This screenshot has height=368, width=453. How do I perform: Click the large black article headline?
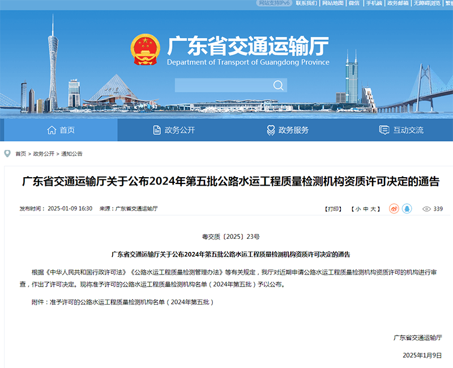pos(231,181)
